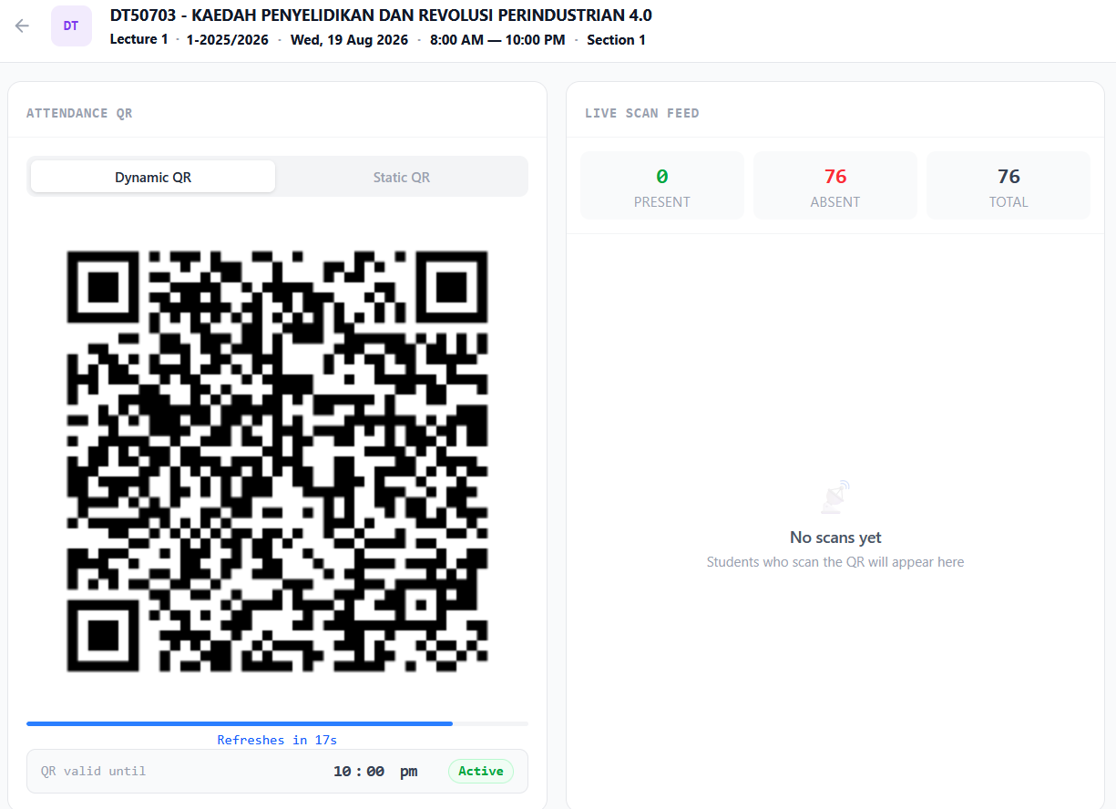Click the 'Wed, 19 Aug 2026' date
1116x809 pixels.
(x=349, y=40)
